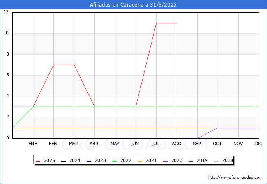This screenshot has height=184, width=267.
Task: Select the '2023' legend label
Action: pos(100,160)
